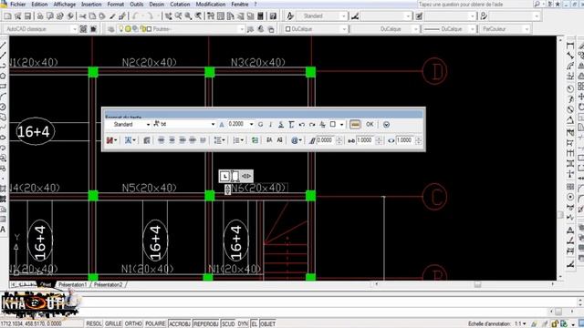Click the Dimension Style icon
This screenshot has width=584, height=328.
[x=355, y=16]
